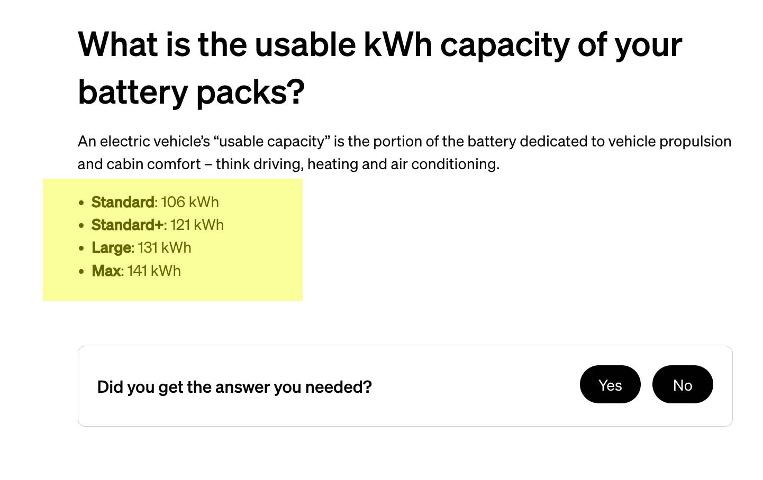This screenshot has width=763, height=480.
Task: Click the page heading about usable kWh capacity
Action: tap(379, 68)
